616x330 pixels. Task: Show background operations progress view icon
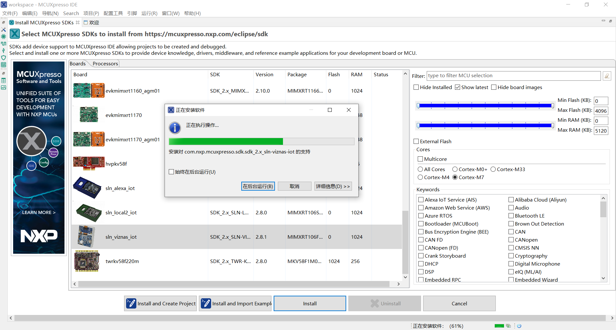pos(508,326)
